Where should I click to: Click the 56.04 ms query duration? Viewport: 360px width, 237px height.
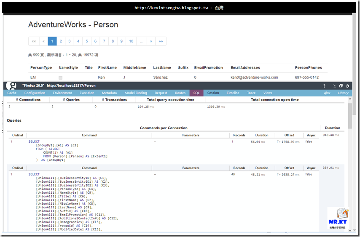[258, 142]
